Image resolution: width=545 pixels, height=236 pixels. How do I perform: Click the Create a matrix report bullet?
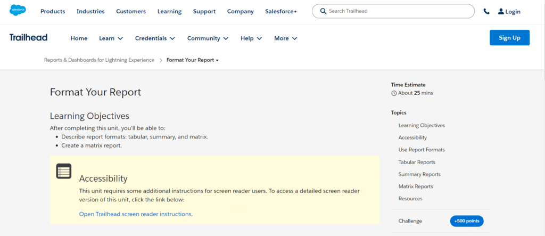tap(92, 145)
